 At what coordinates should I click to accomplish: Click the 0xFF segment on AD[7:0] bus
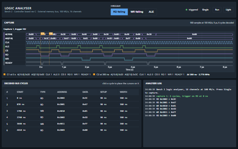(x=128, y=38)
